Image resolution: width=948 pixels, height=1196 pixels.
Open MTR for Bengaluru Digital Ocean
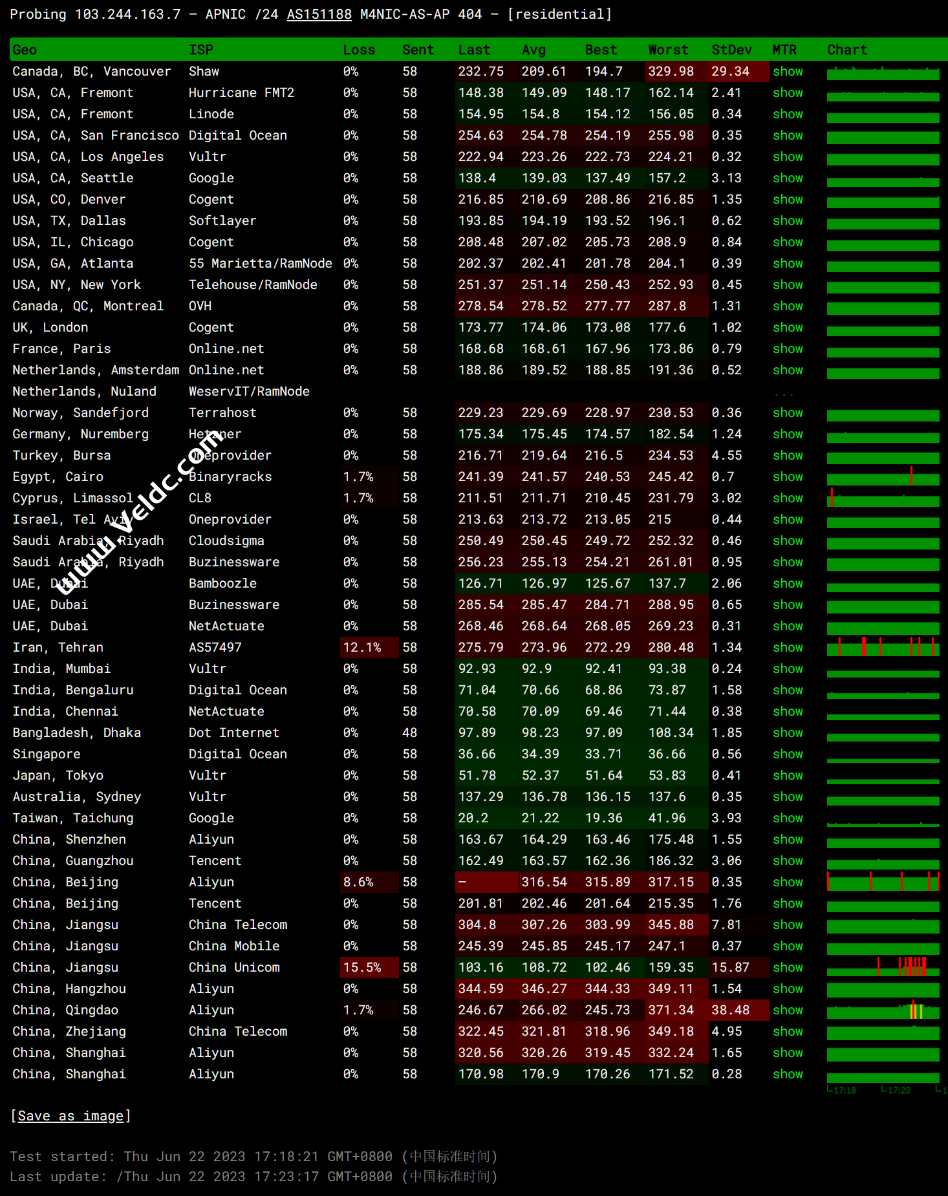[x=788, y=690]
